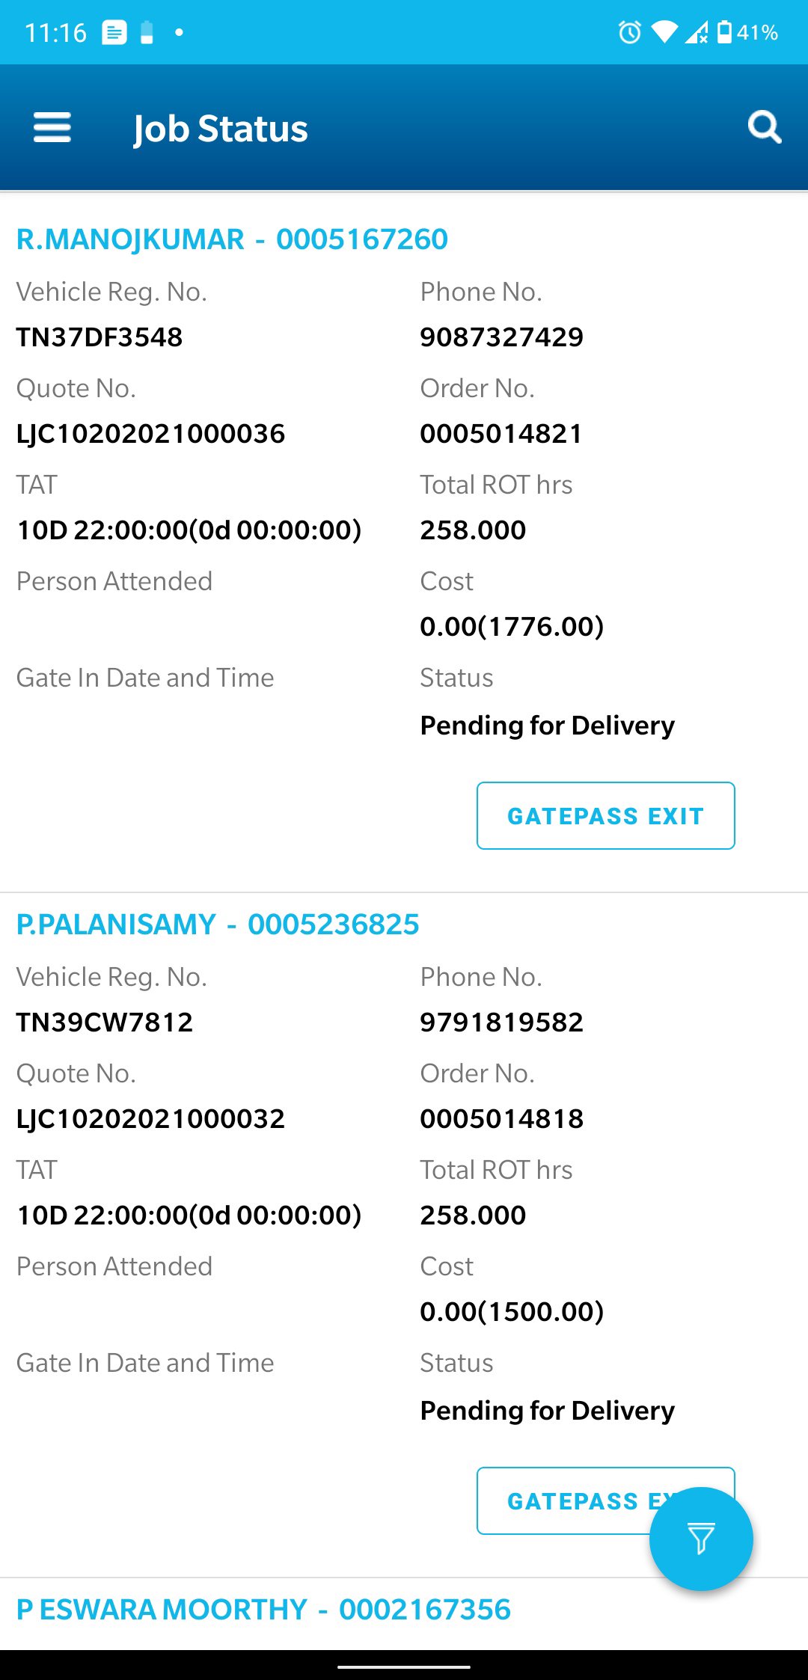Tap phone number 9087327429

501,337
